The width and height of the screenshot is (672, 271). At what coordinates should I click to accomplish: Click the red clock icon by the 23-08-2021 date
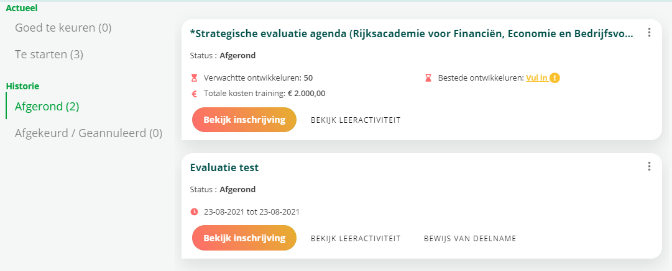tap(194, 211)
